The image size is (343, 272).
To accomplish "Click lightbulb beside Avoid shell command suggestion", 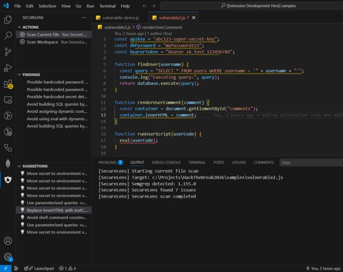I will 22,217.
